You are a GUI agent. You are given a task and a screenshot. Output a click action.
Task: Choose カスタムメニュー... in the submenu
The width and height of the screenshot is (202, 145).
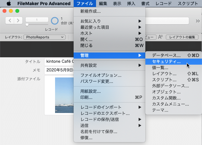pyautogui.click(x=174, y=104)
